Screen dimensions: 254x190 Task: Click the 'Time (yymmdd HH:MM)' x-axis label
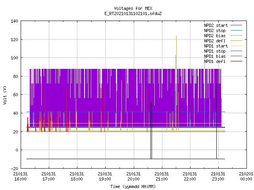(133, 186)
